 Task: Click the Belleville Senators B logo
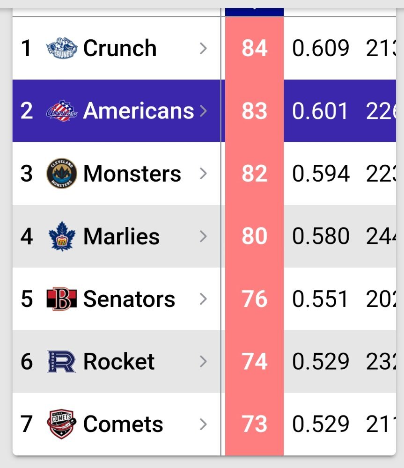pos(62,299)
